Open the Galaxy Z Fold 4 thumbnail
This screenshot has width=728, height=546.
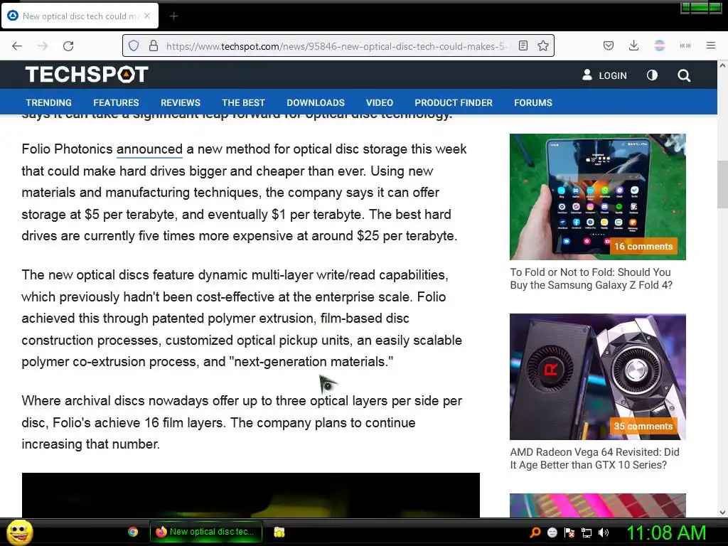pyautogui.click(x=597, y=197)
